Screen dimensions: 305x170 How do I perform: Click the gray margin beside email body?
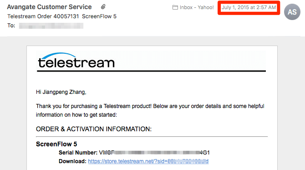(13, 103)
